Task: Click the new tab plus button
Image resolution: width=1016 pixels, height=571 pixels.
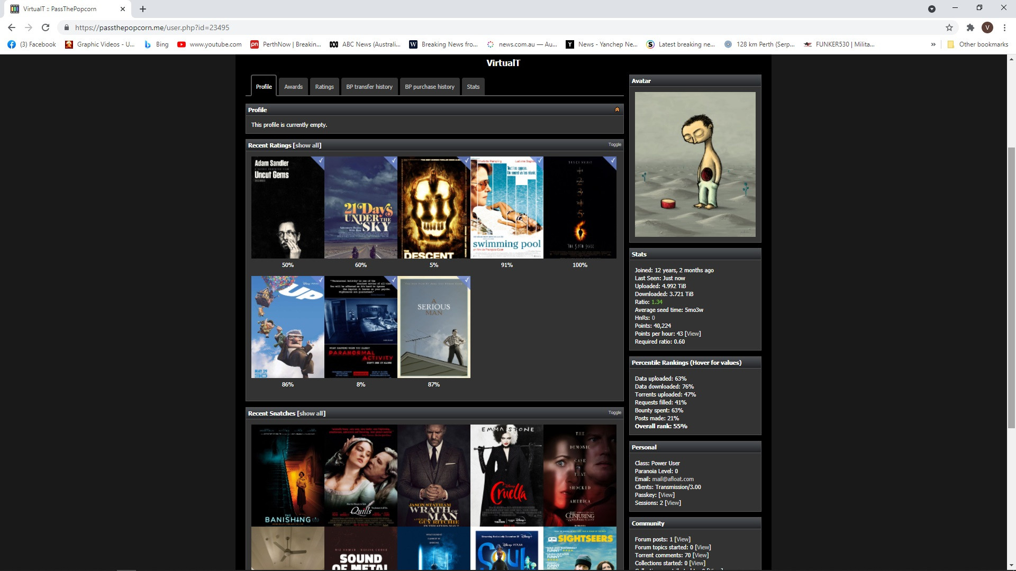Action: [x=143, y=9]
